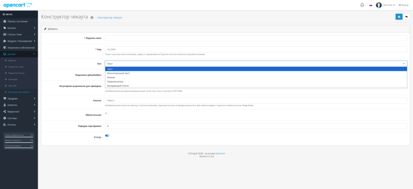Image resolution: width=413 pixels, height=189 pixels.
Task: Click the John Doe avatar image
Action: click(379, 5)
